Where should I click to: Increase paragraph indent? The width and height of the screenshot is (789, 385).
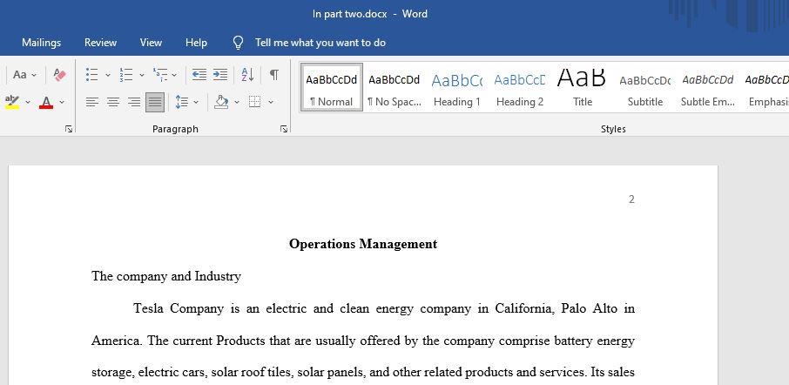coord(220,75)
